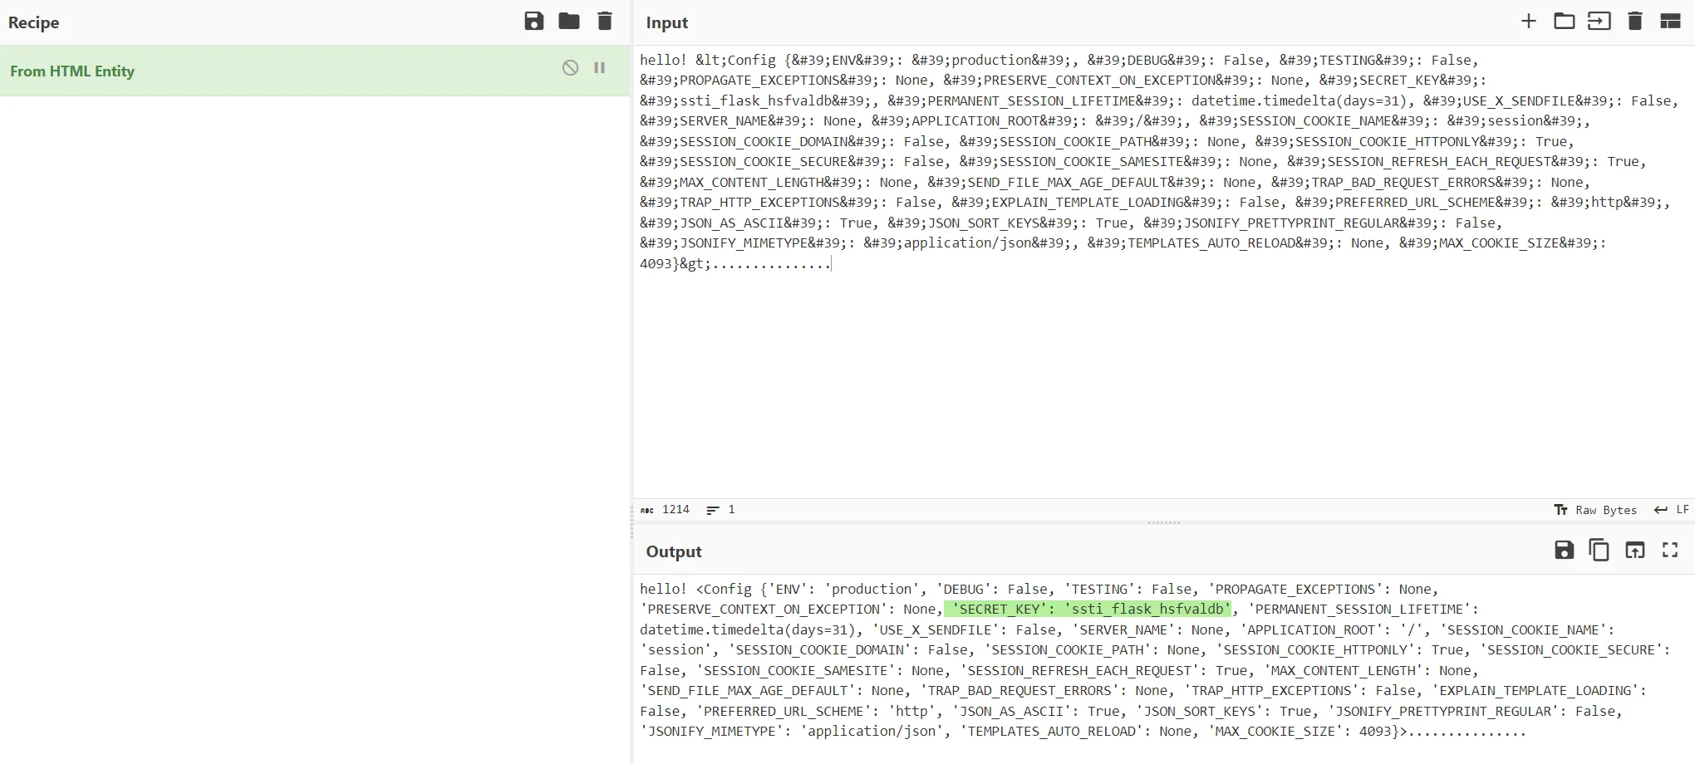The width and height of the screenshot is (1695, 764).
Task: Save the current recipe
Action: 533,22
